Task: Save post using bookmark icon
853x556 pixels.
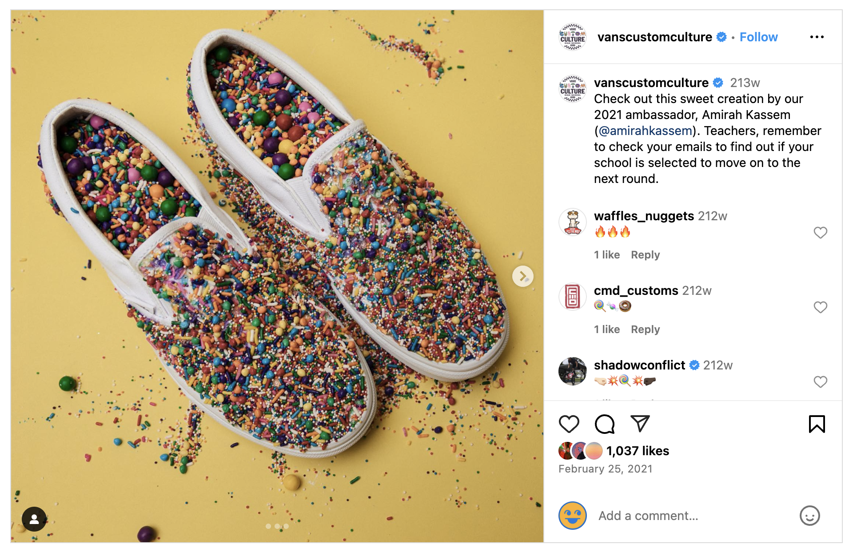Action: [817, 424]
